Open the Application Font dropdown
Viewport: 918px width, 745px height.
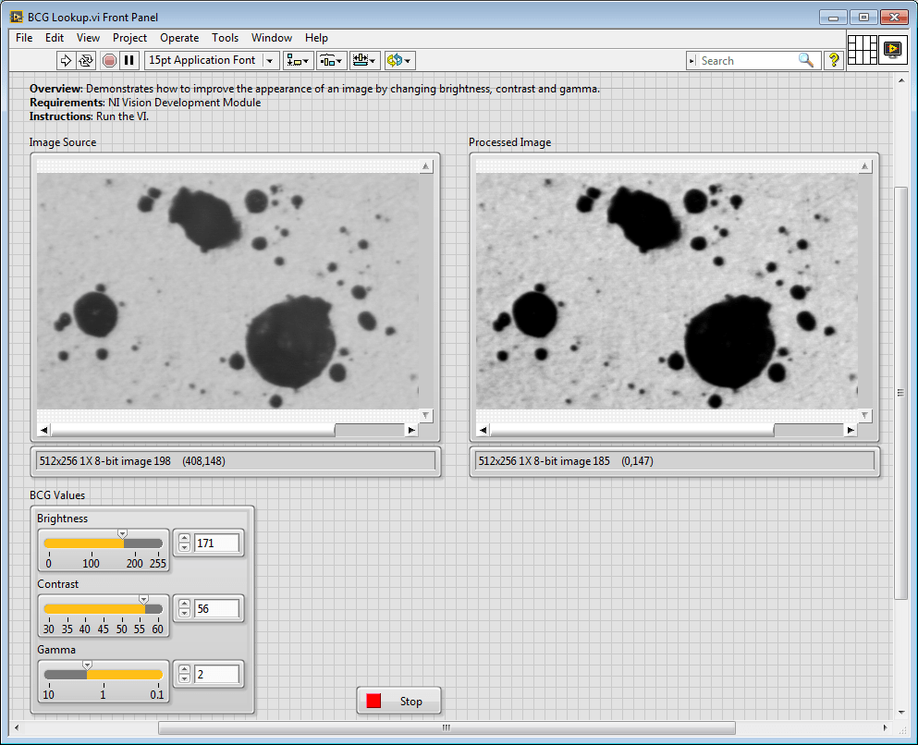(x=269, y=60)
